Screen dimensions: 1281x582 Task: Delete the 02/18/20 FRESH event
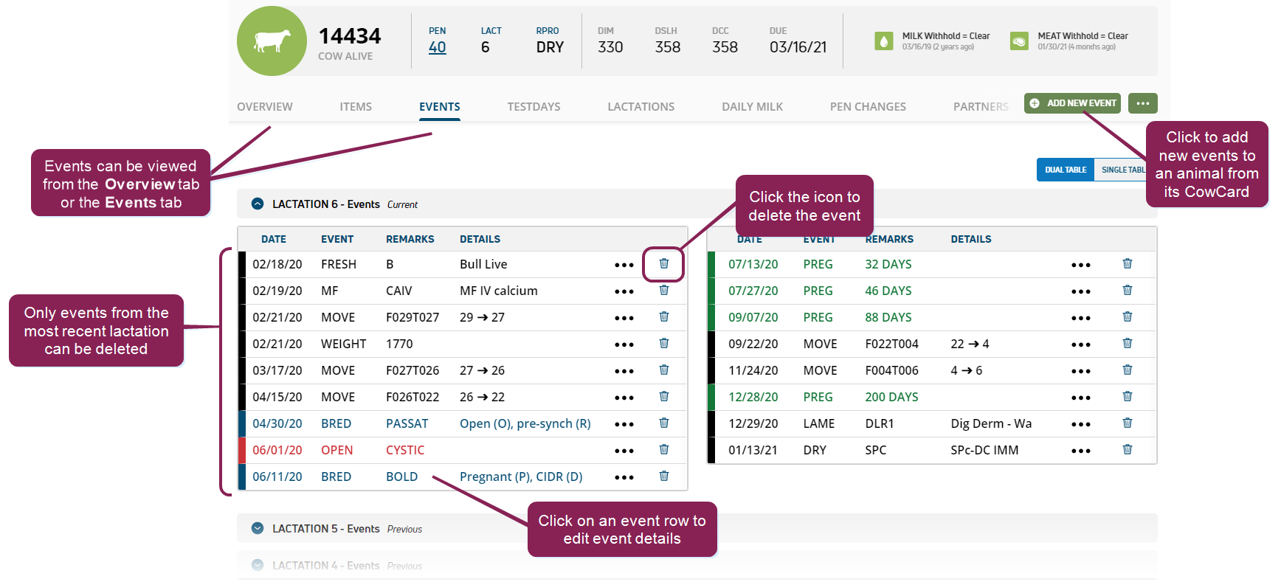(663, 264)
